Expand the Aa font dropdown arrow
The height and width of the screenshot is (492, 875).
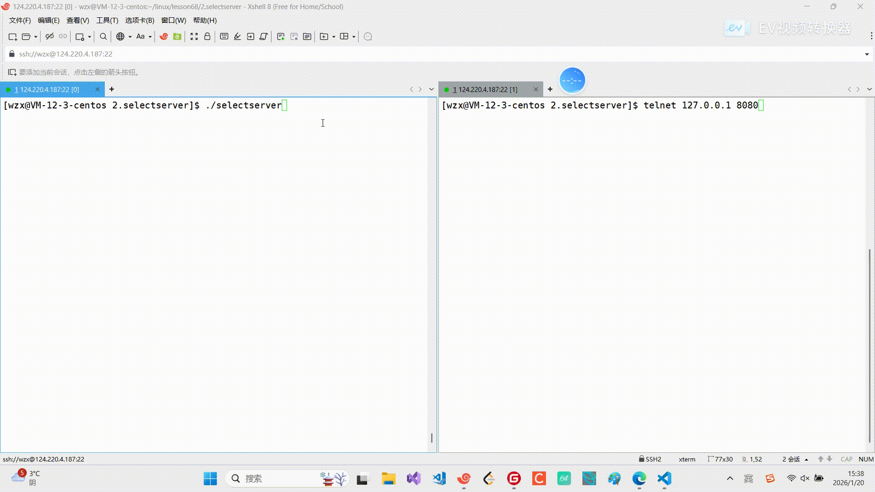tap(150, 37)
